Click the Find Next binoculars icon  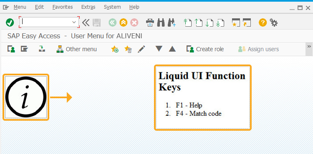(172, 22)
